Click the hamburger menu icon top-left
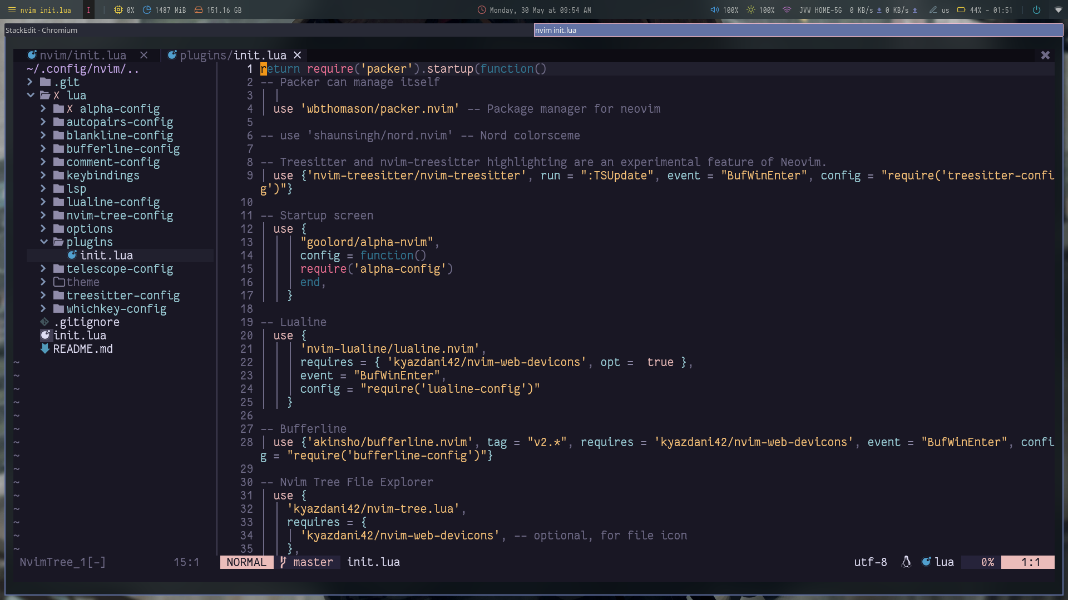 pos(12,10)
